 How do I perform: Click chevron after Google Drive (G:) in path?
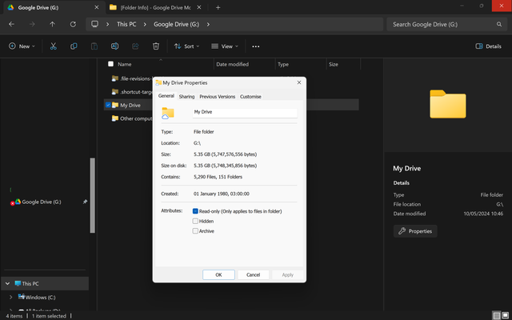click(208, 24)
